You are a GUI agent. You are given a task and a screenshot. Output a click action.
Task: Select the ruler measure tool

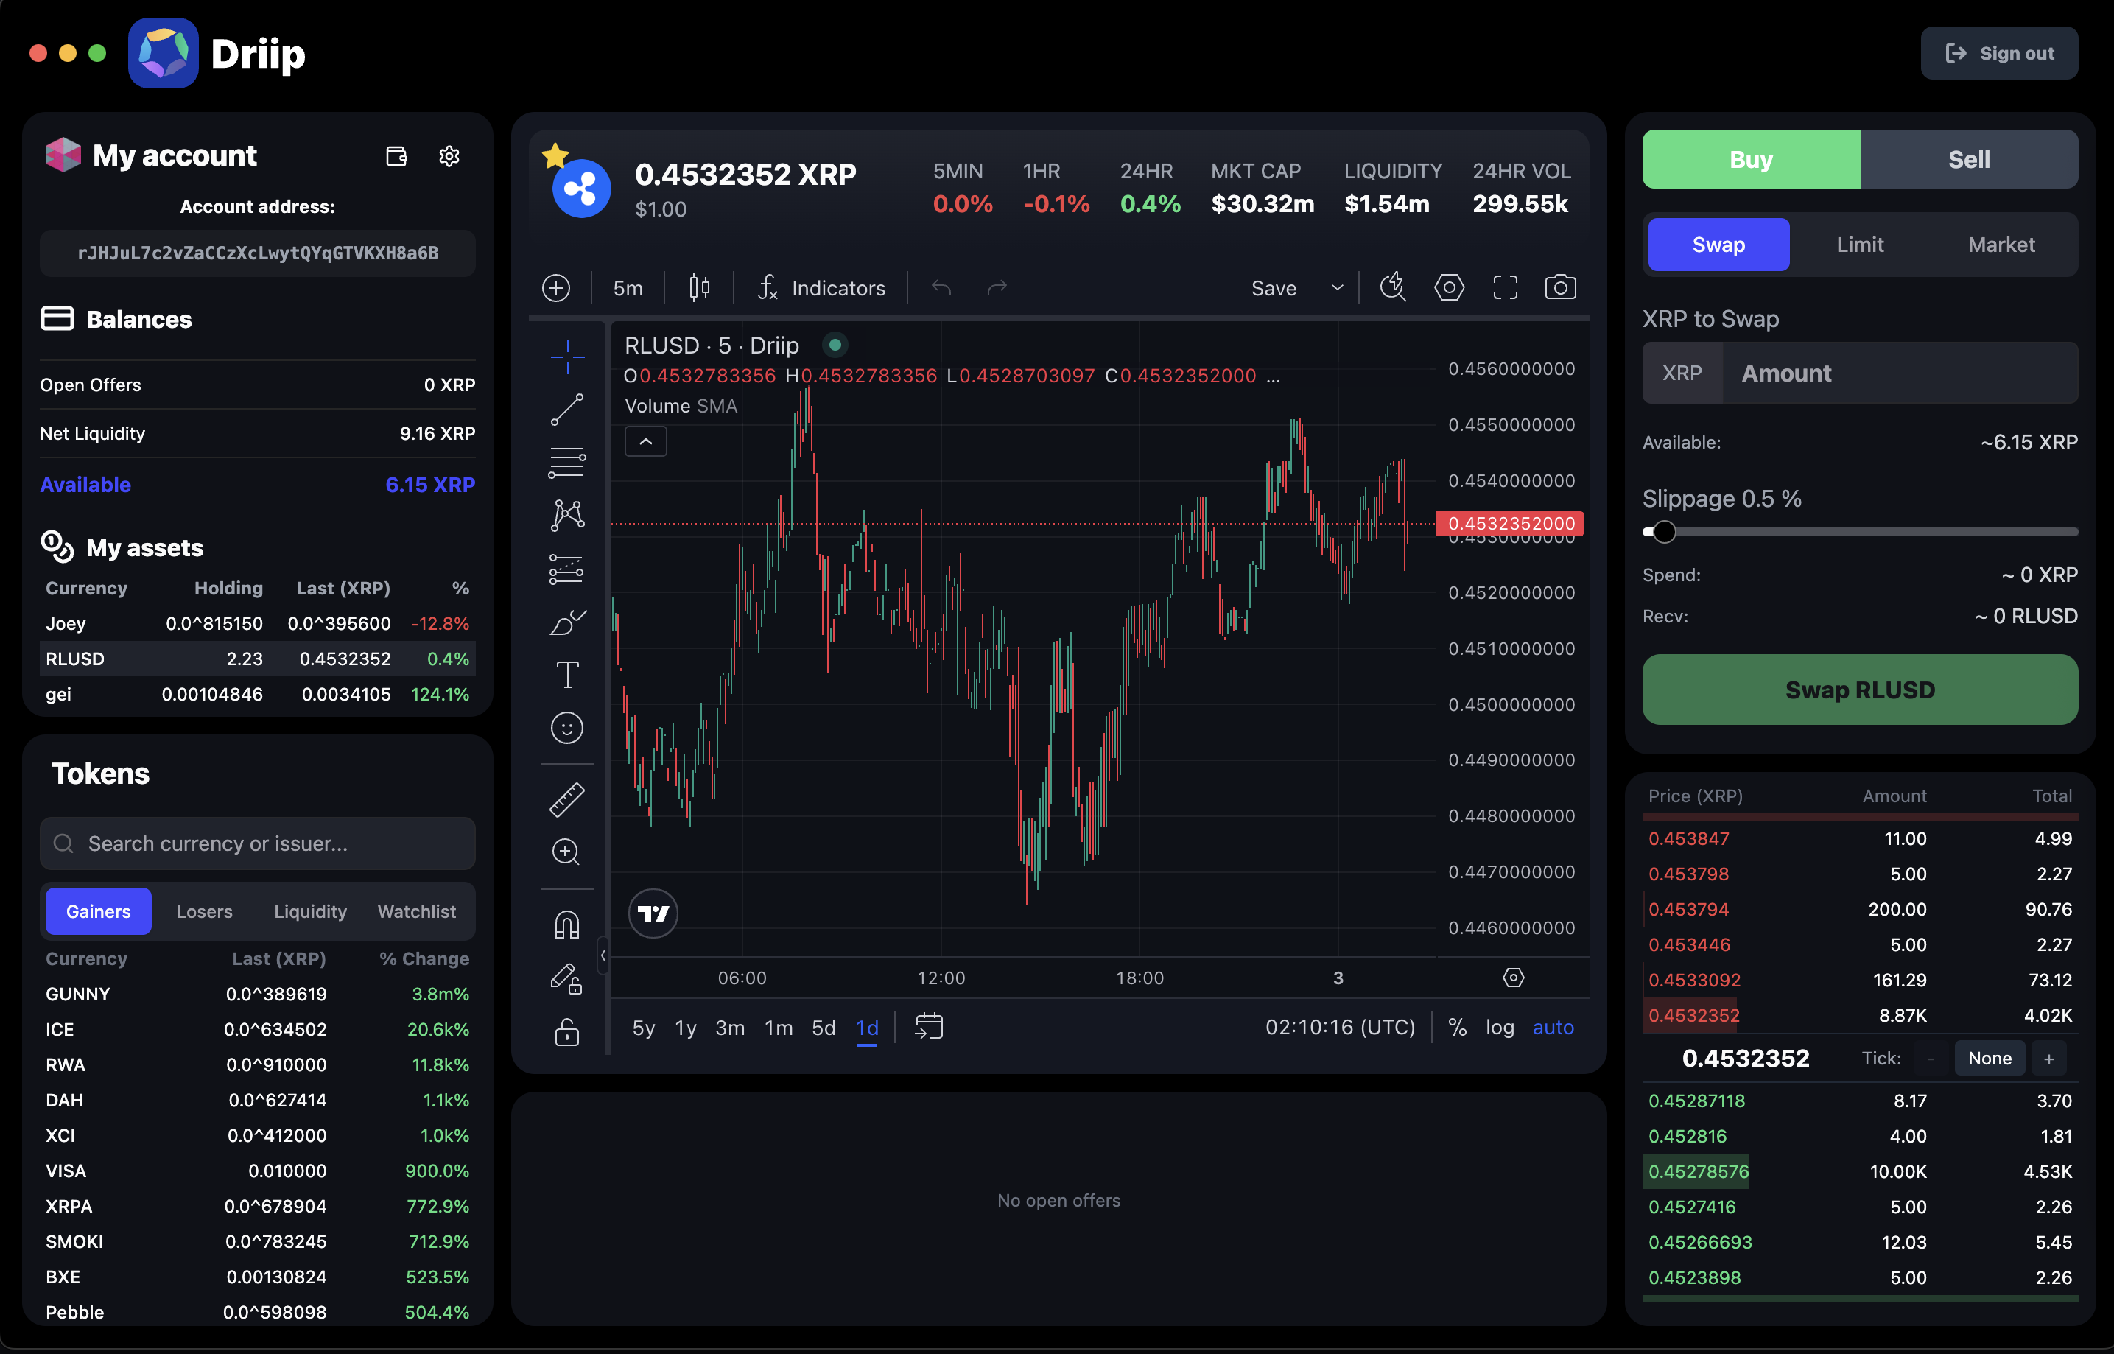[x=568, y=800]
